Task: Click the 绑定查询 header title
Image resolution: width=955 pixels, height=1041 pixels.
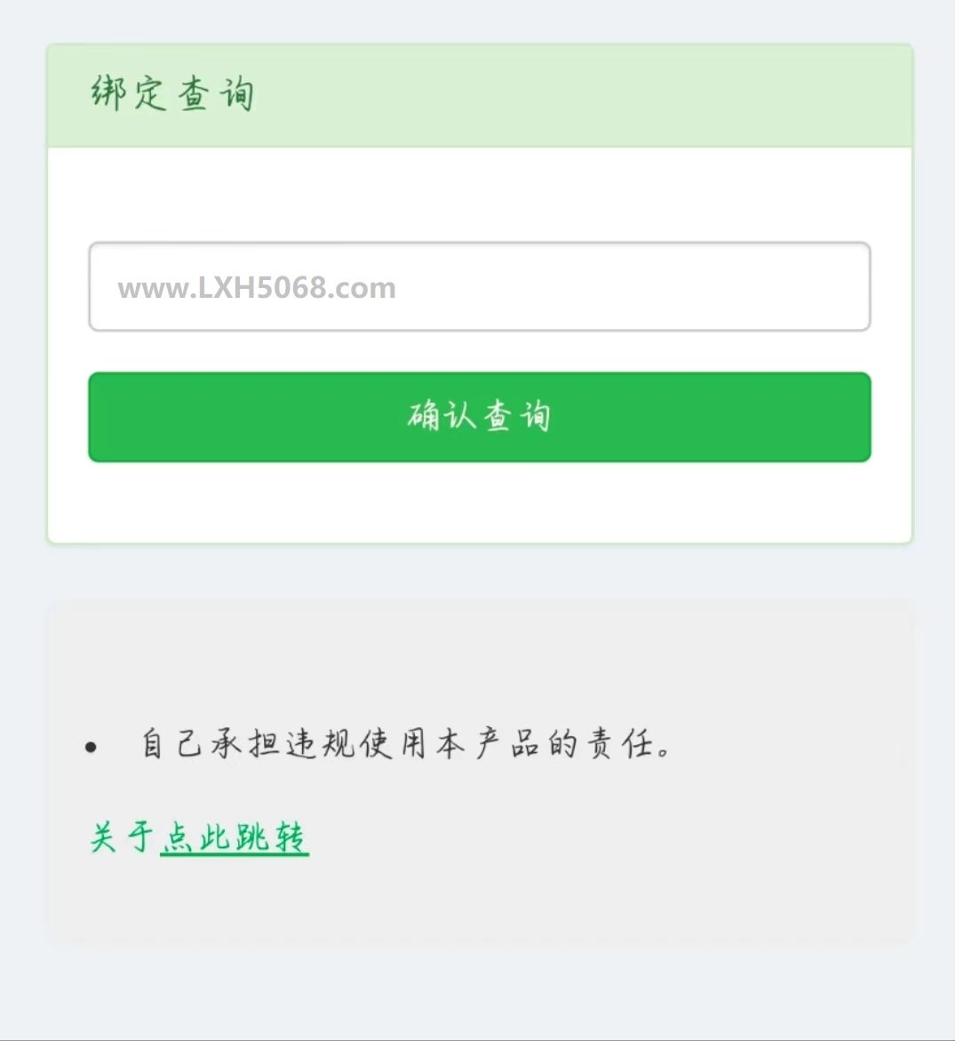Action: click(x=172, y=93)
